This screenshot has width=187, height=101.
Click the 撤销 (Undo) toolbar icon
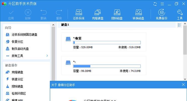[x=43, y=15]
